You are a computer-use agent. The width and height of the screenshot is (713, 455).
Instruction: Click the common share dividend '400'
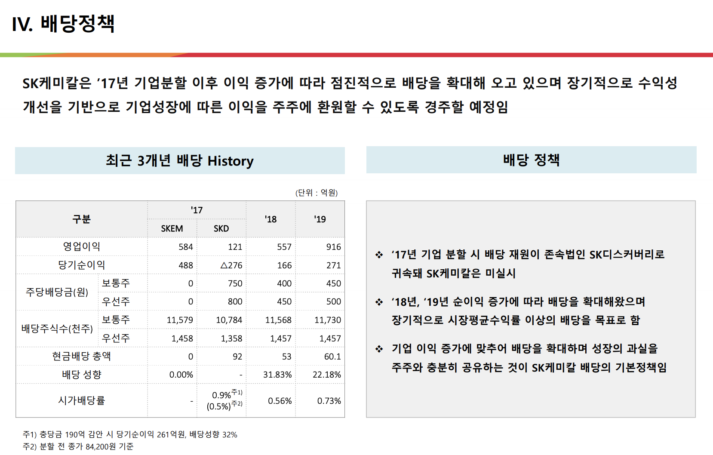tap(284, 283)
